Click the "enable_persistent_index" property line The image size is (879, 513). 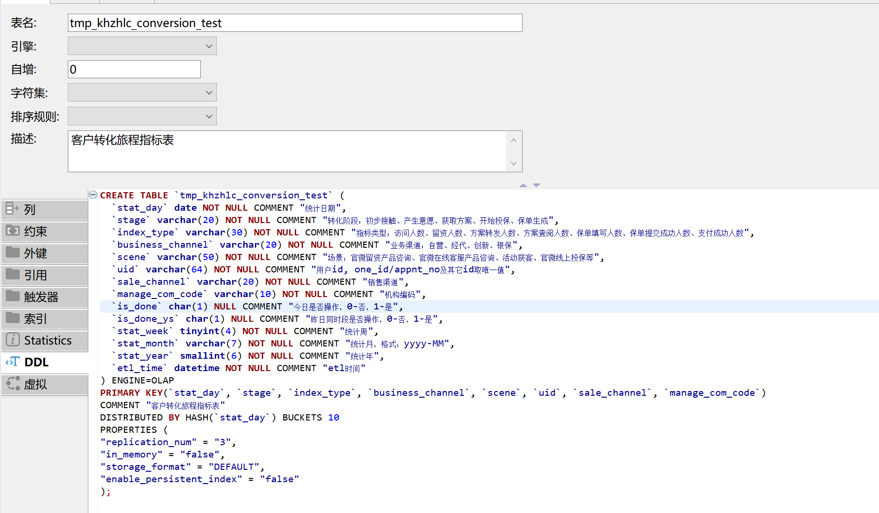200,479
